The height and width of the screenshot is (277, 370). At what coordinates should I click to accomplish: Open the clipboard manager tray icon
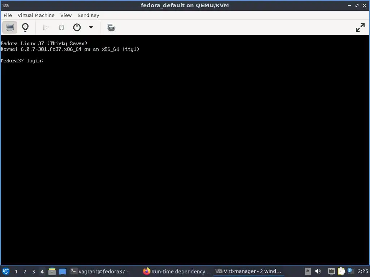point(341,271)
